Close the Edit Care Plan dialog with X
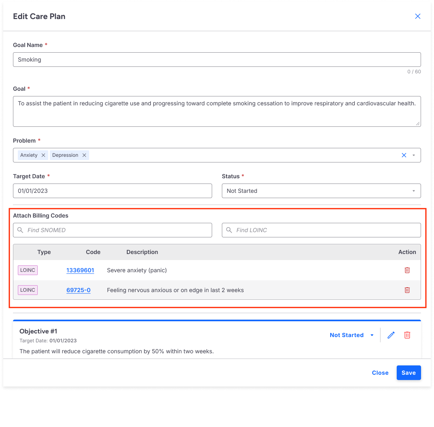 tap(418, 16)
